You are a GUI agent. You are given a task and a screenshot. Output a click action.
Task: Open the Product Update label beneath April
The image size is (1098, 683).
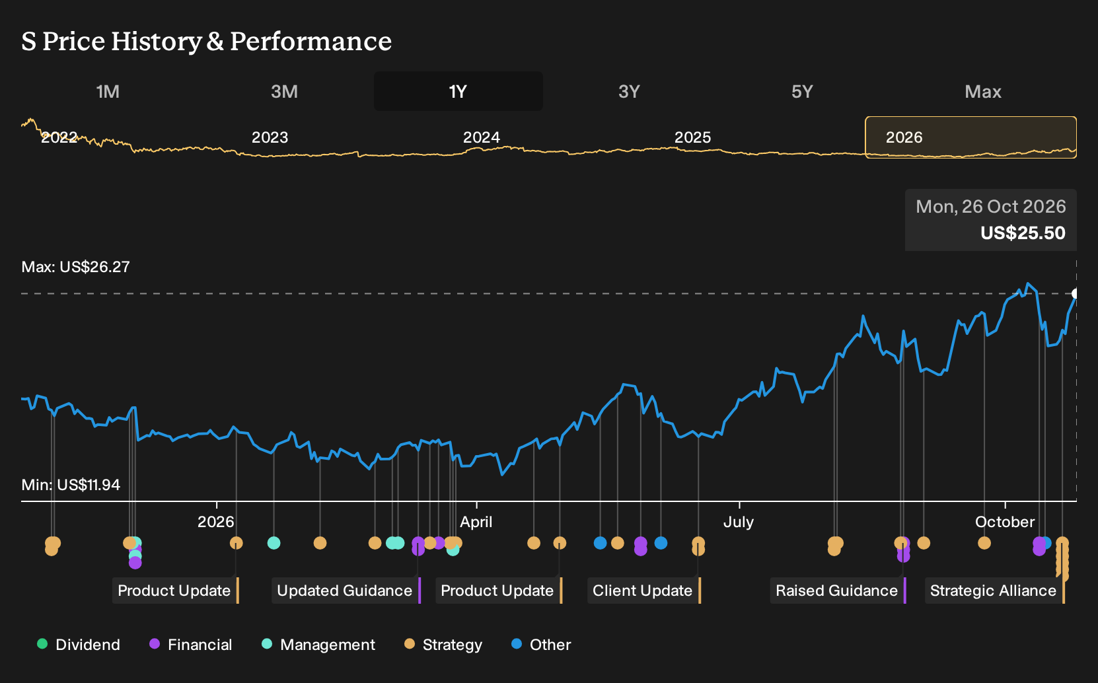click(498, 591)
